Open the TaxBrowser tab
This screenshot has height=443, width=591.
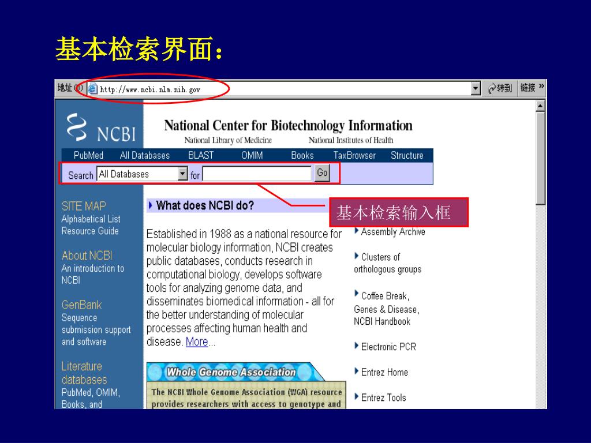coord(354,155)
